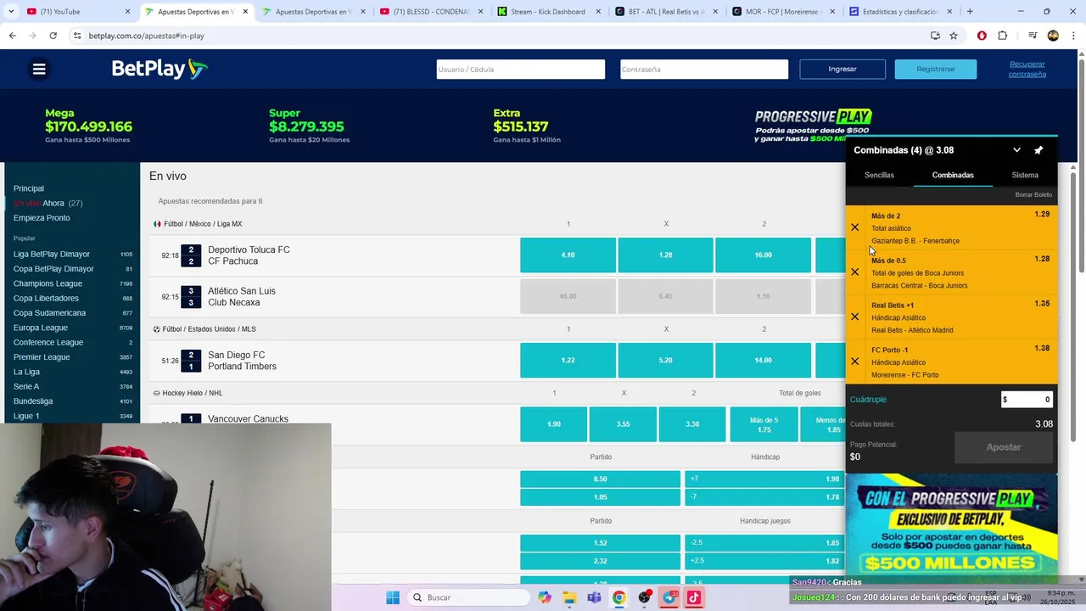Select Premier League in sidebar

40,357
